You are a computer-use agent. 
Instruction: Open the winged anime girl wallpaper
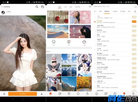click(x=84, y=65)
